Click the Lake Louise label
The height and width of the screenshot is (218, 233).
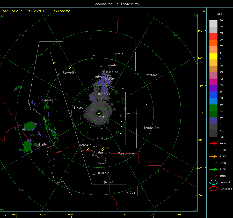(20, 127)
